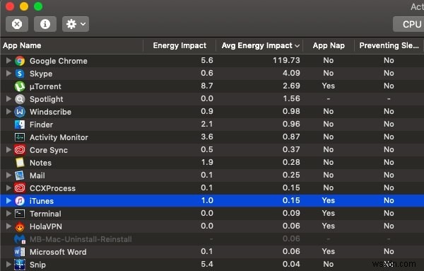Click the 4.09 average energy value

click(x=291, y=73)
